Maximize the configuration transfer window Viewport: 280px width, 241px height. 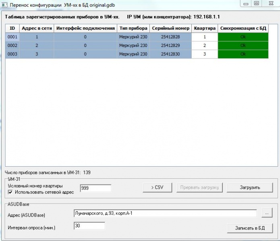(x=256, y=3)
